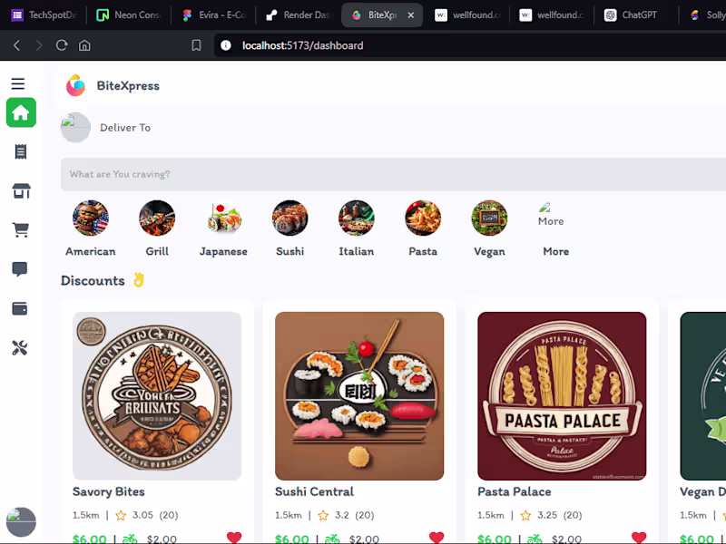Select the Japanese cuisine category
This screenshot has height=544, width=726.
[x=223, y=229]
